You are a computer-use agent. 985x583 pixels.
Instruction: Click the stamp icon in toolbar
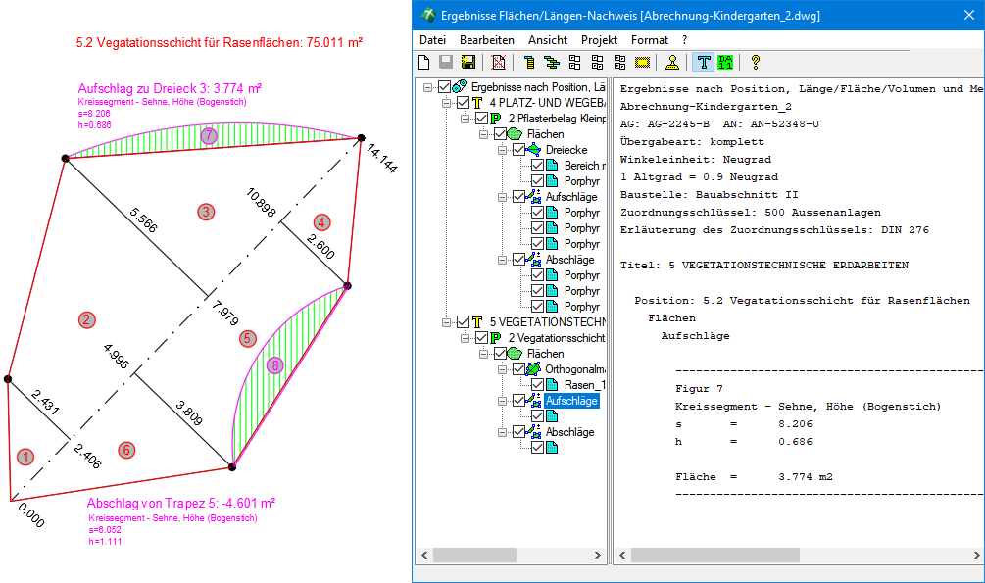point(672,63)
